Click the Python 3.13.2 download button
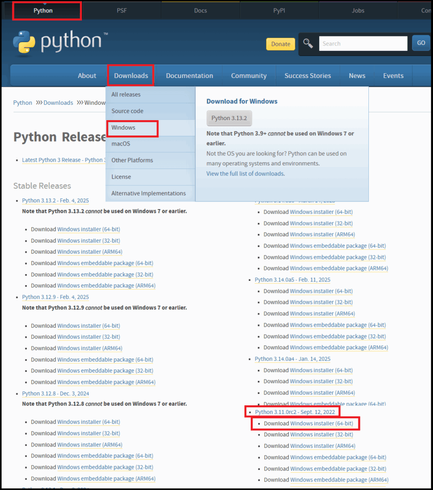 tap(229, 118)
